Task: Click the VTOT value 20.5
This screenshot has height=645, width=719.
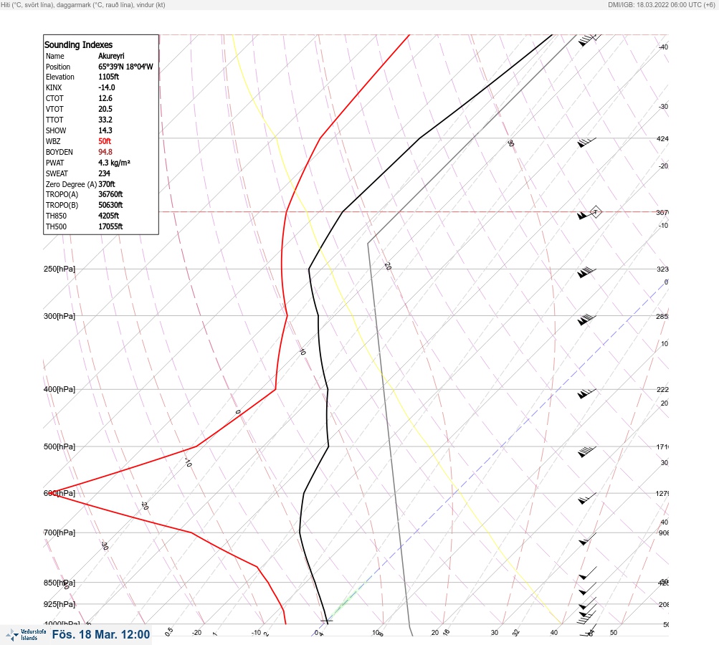Action: tap(105, 109)
